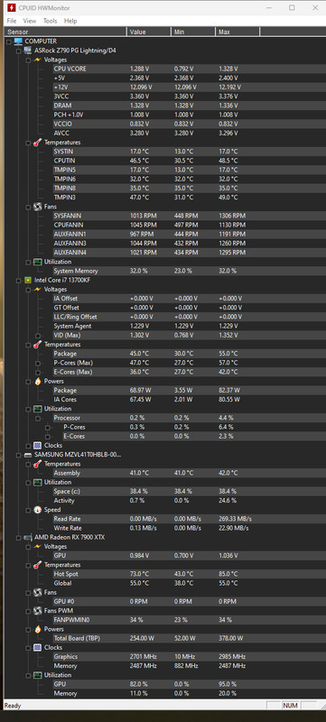Open the Tools menu
The image size is (326, 722).
click(x=51, y=21)
